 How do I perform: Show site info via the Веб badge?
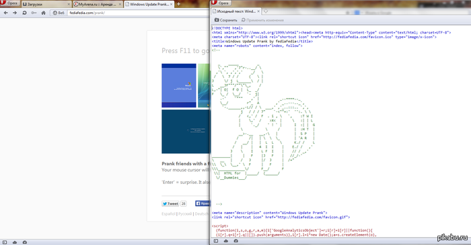click(59, 13)
